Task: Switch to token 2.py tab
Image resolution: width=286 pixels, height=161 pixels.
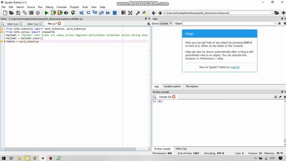Action: click(x=13, y=24)
